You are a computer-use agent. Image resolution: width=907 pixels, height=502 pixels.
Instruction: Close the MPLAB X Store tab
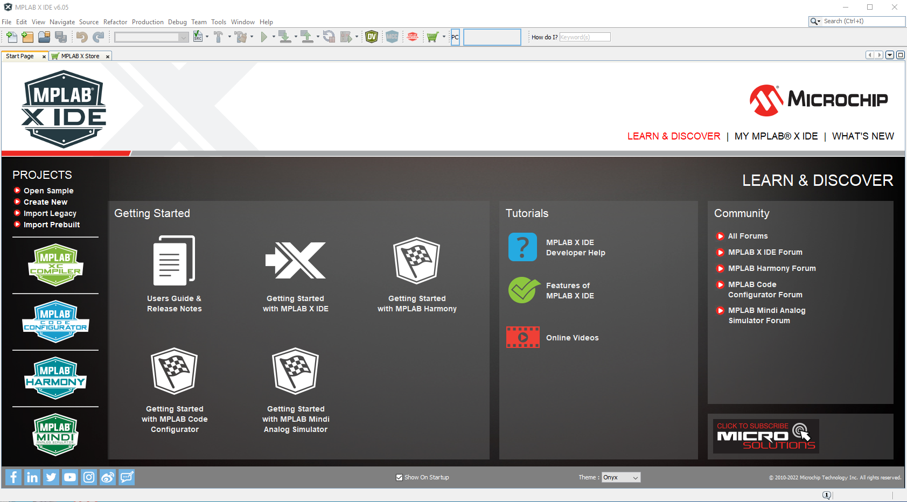click(x=108, y=57)
